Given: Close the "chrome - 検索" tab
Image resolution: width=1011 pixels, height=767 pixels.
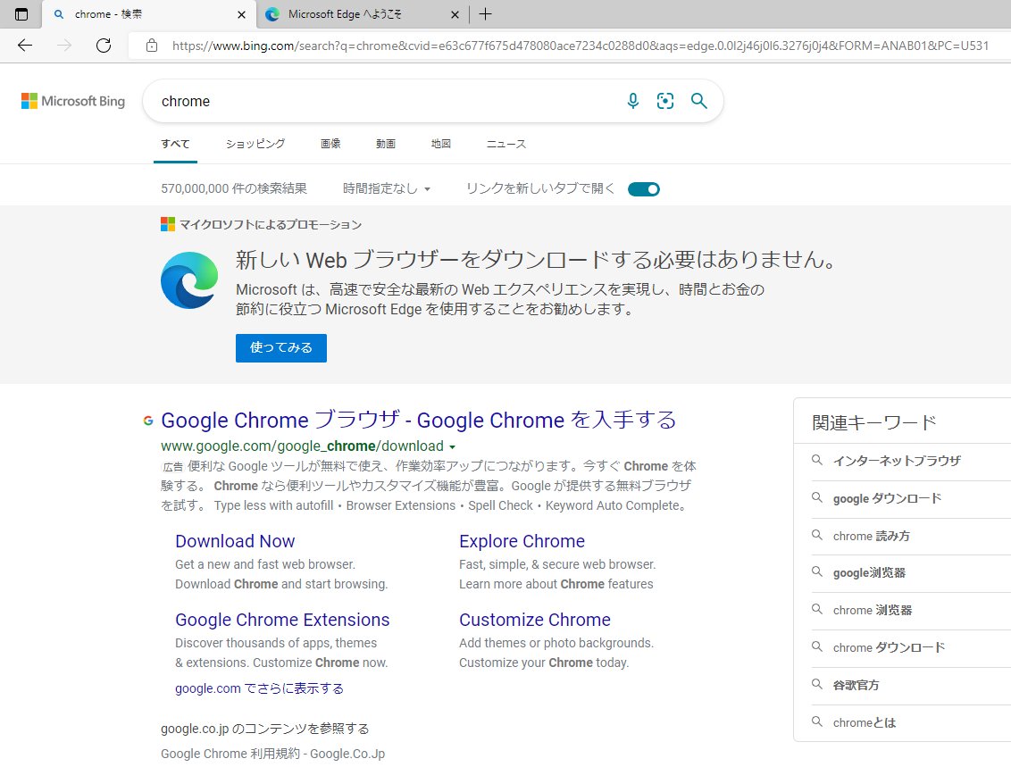Looking at the screenshot, I should click(242, 14).
